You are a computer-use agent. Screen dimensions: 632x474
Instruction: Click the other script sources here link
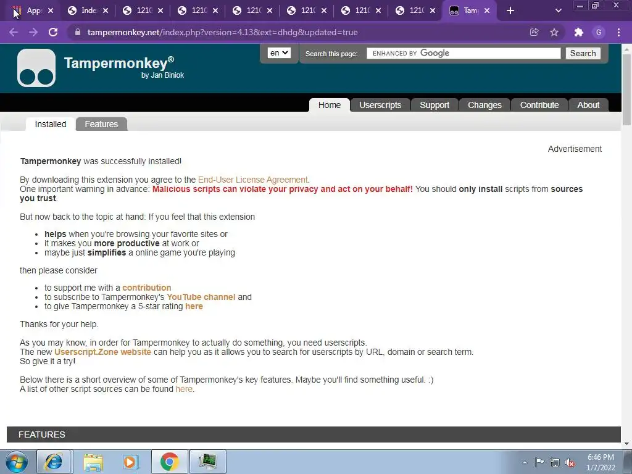click(x=184, y=389)
